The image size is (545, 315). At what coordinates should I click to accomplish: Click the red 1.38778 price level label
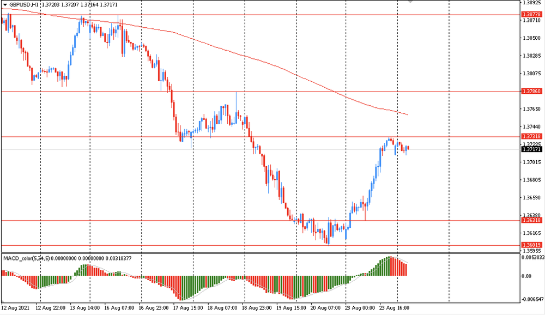tap(531, 14)
